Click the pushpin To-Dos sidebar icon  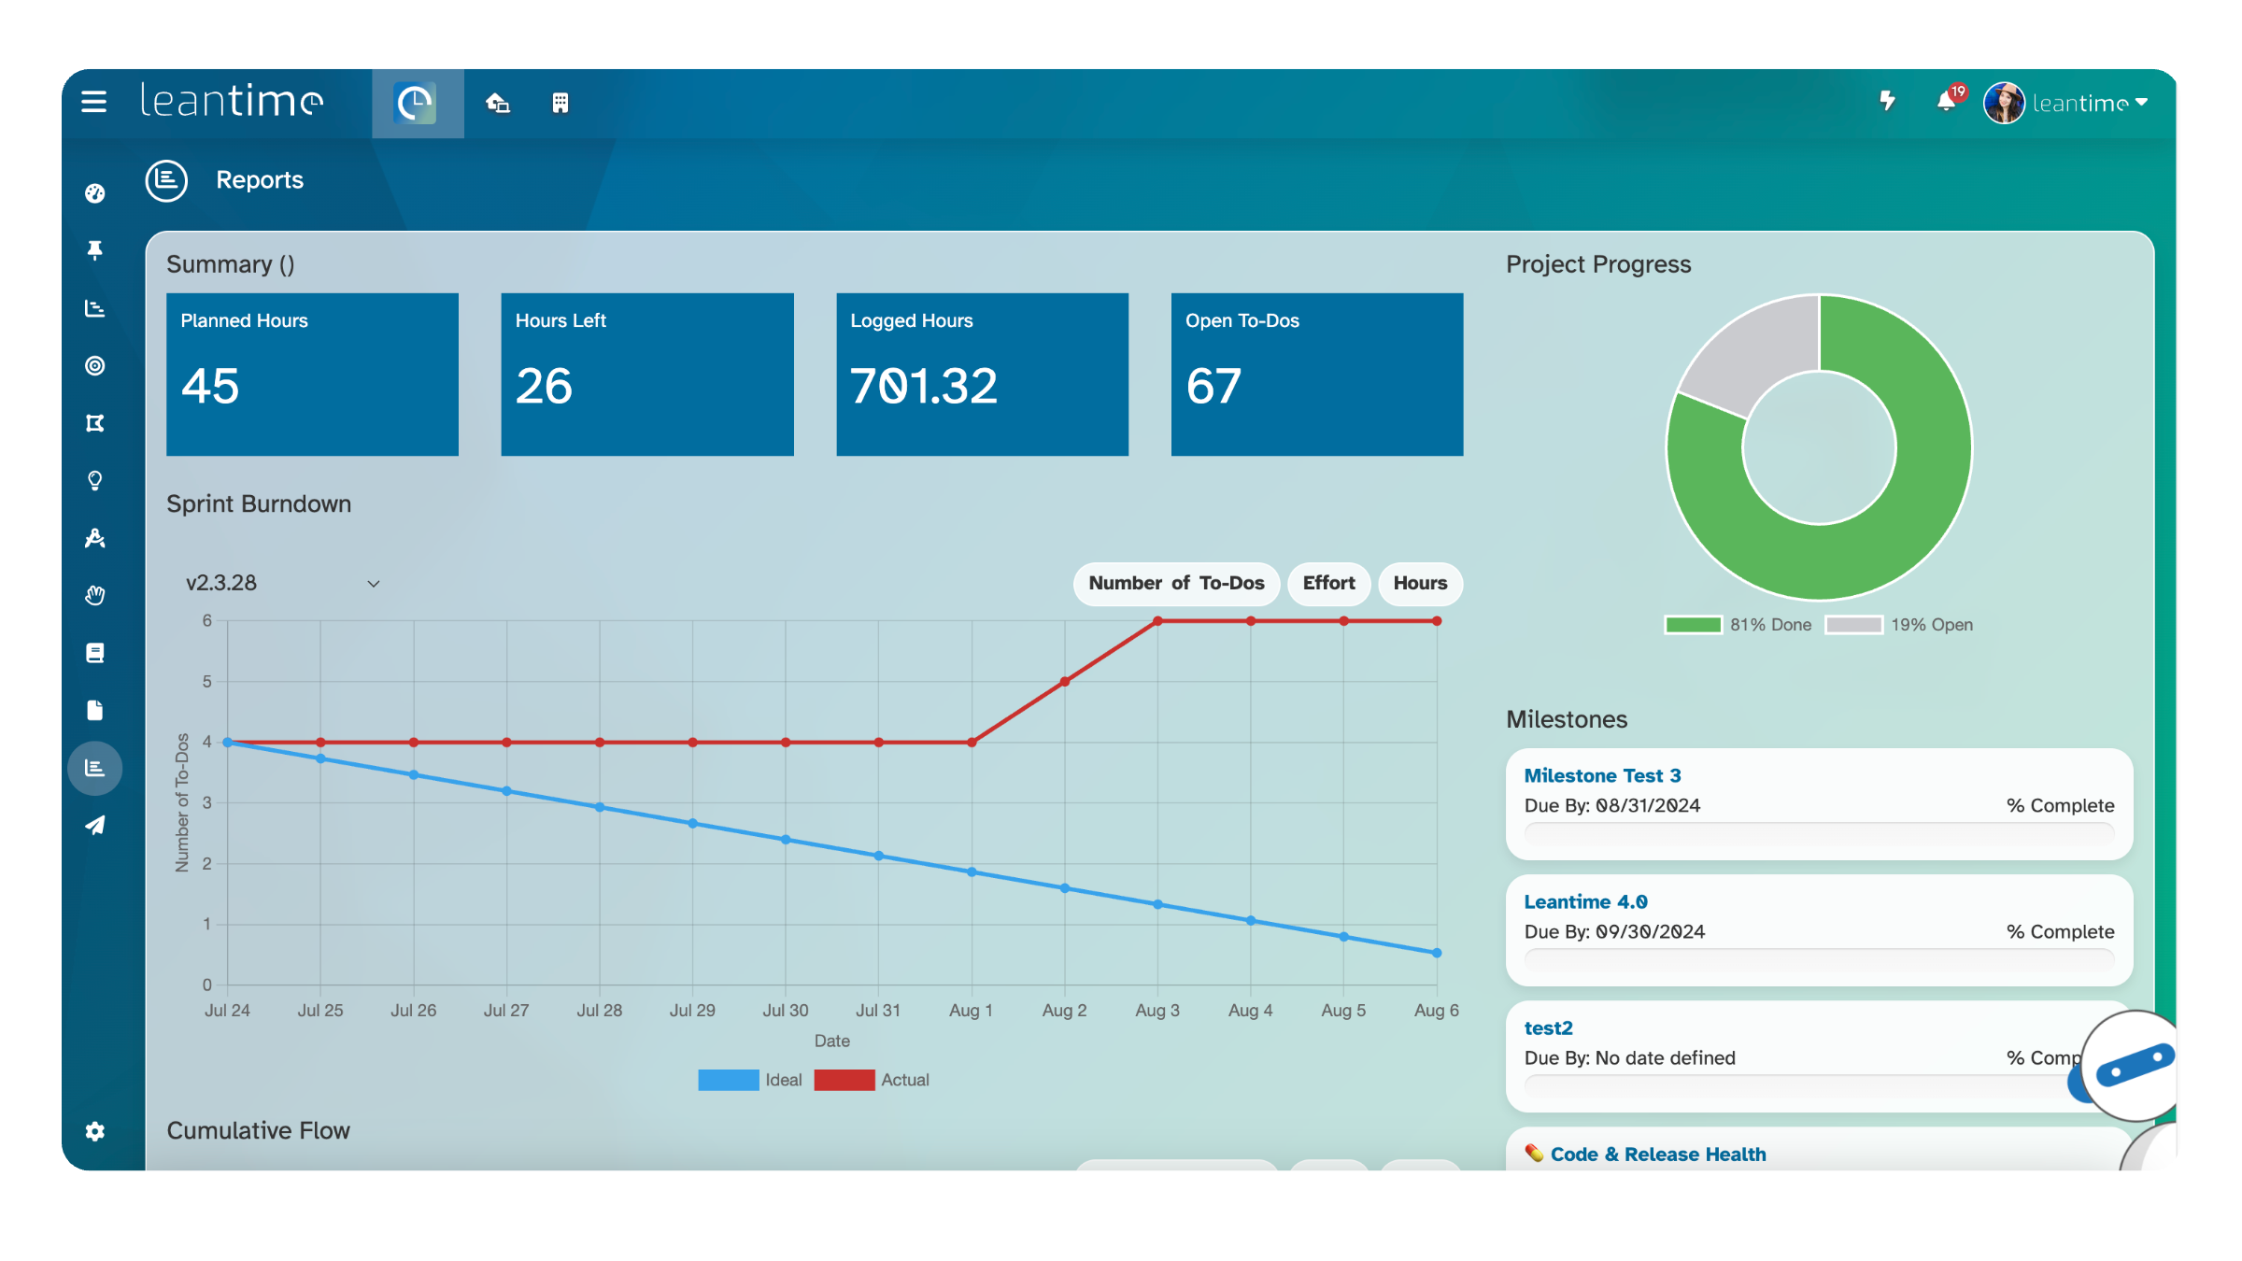[94, 250]
